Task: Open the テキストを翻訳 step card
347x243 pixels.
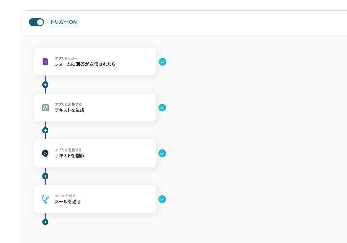Action: pyautogui.click(x=95, y=153)
